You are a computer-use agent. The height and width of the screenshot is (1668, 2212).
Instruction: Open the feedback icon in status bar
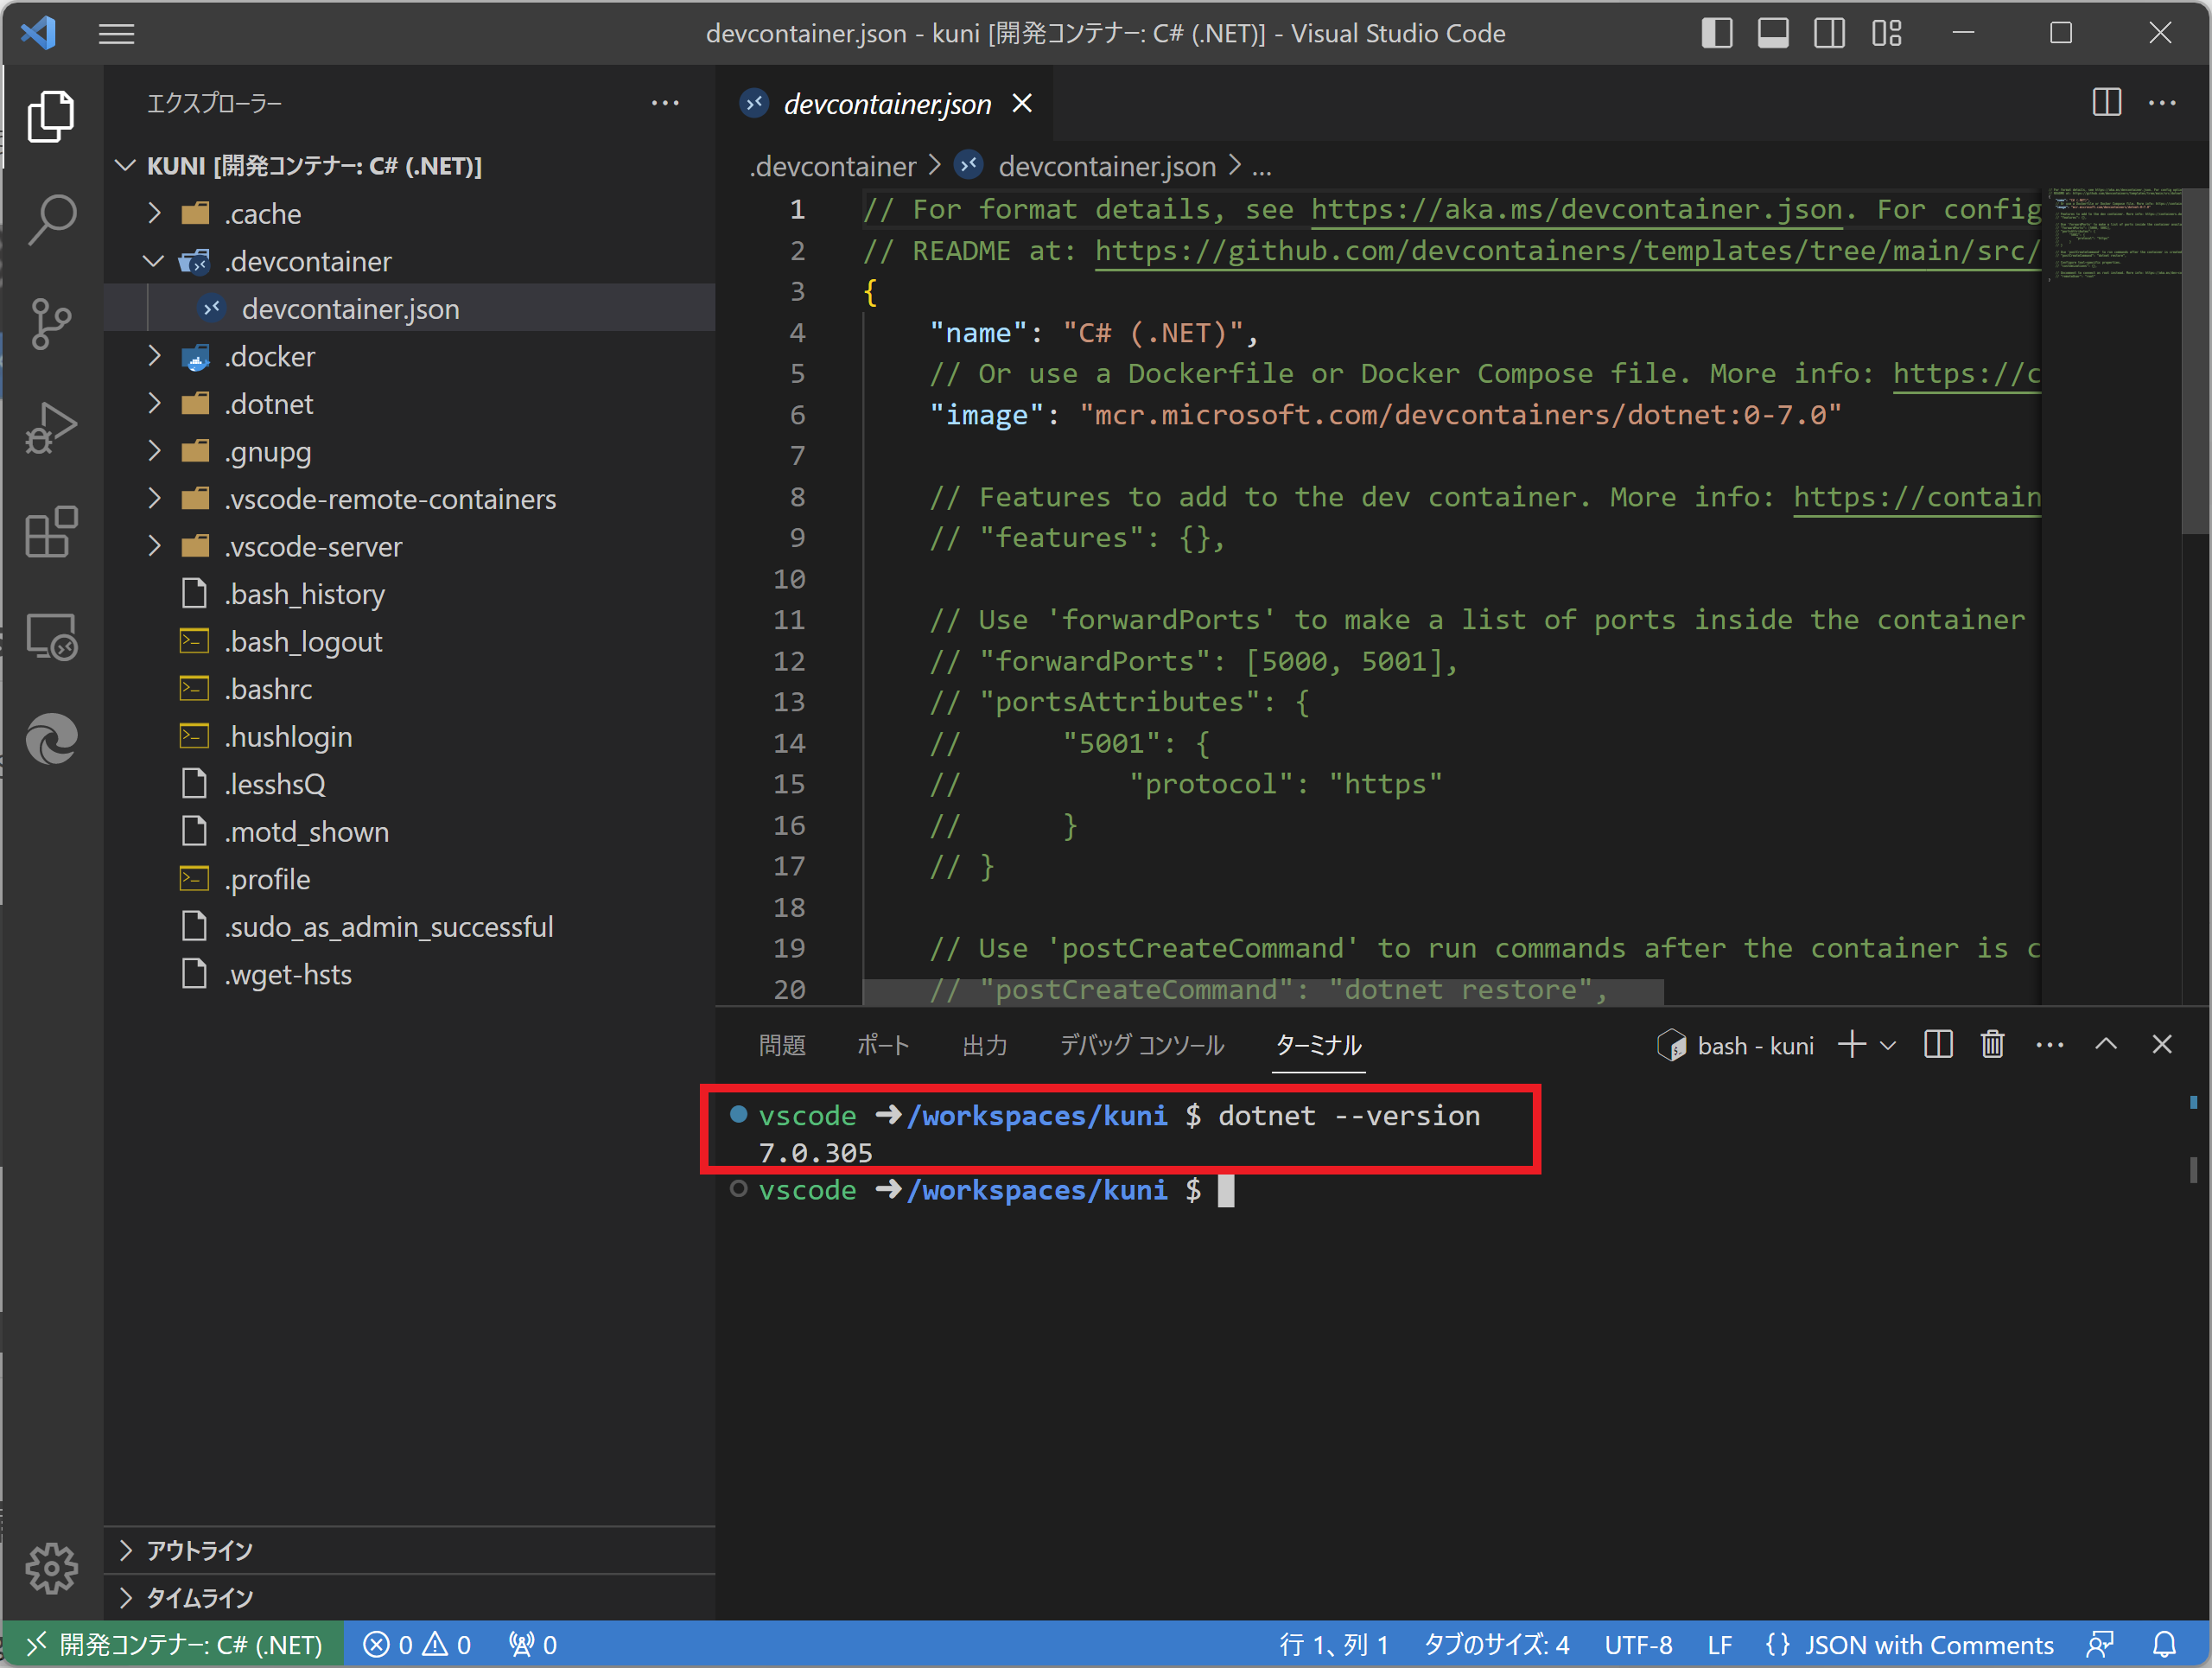pos(2099,1645)
